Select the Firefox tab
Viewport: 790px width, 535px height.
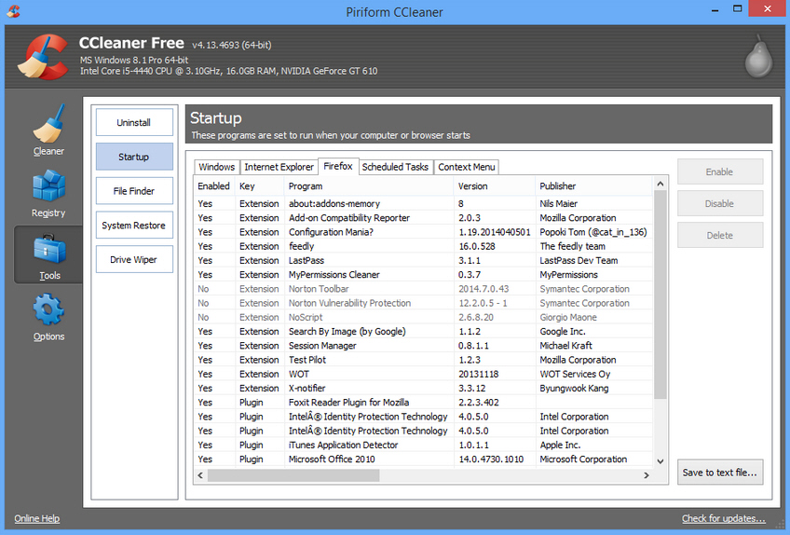[338, 166]
